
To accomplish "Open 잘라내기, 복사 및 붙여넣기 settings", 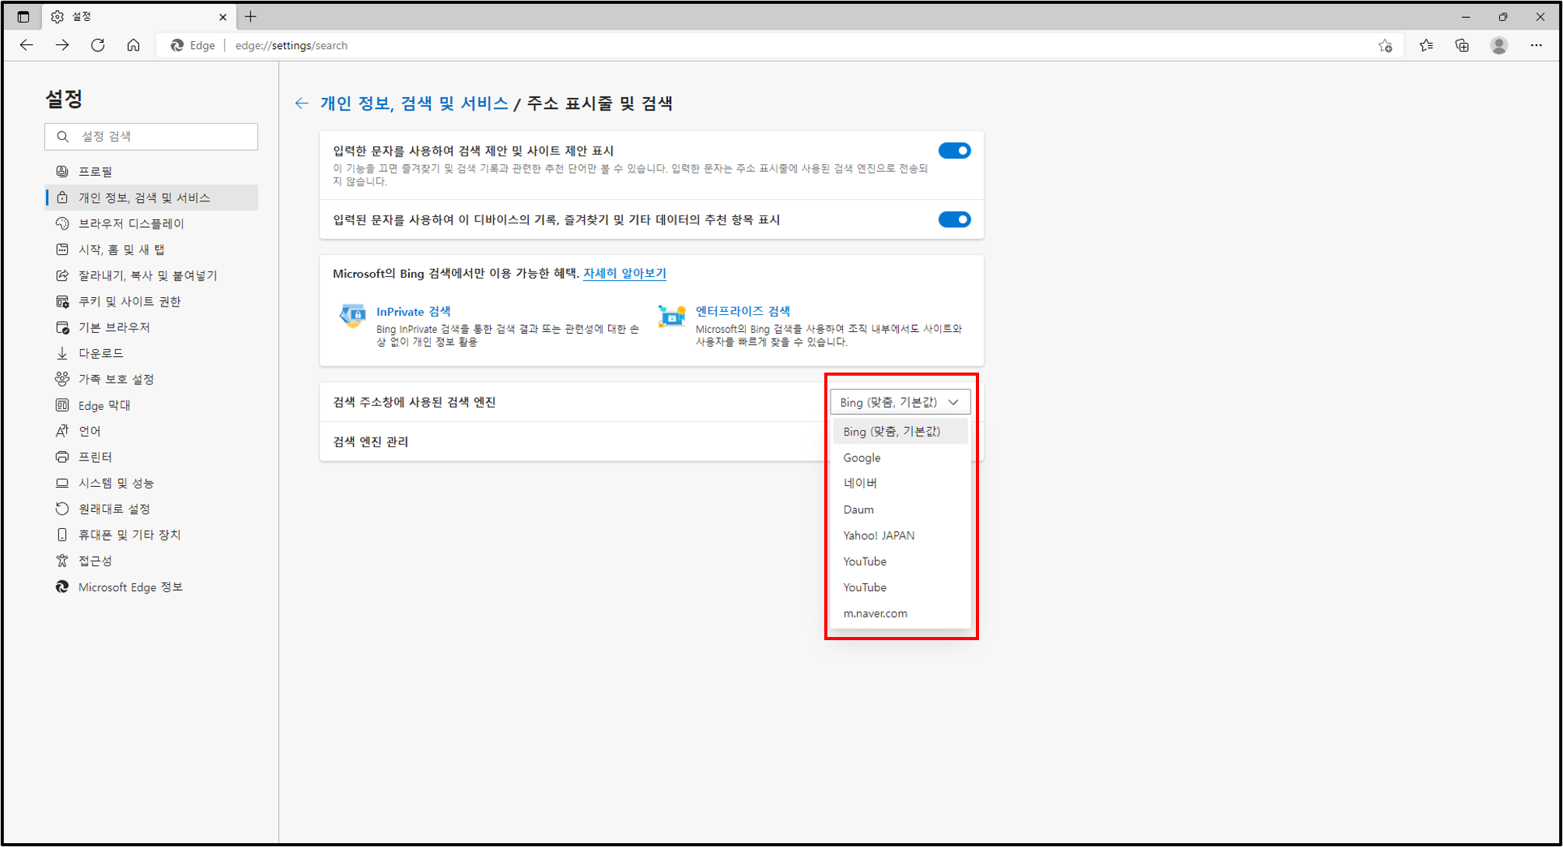I will (x=152, y=275).
